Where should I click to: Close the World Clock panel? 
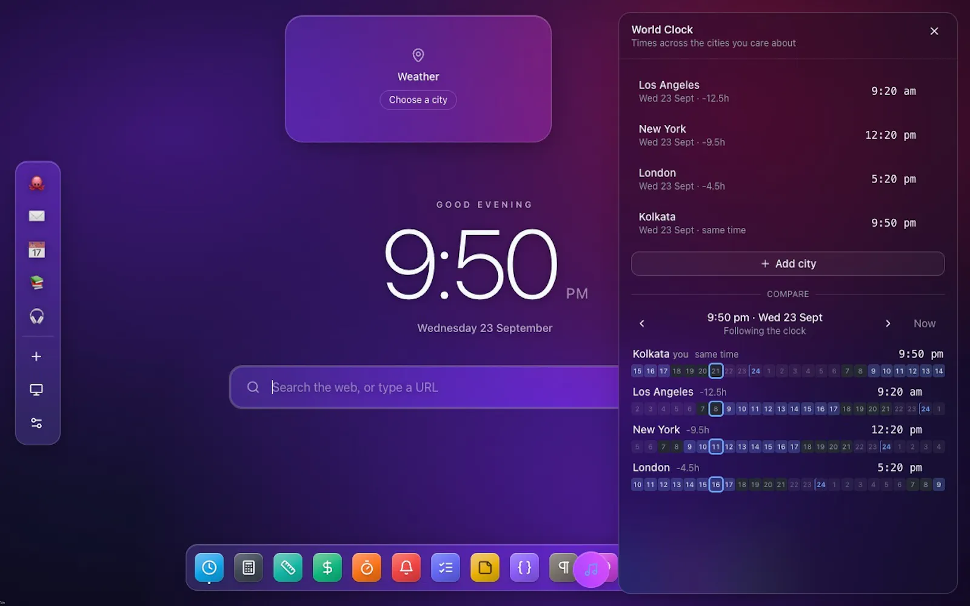tap(934, 31)
